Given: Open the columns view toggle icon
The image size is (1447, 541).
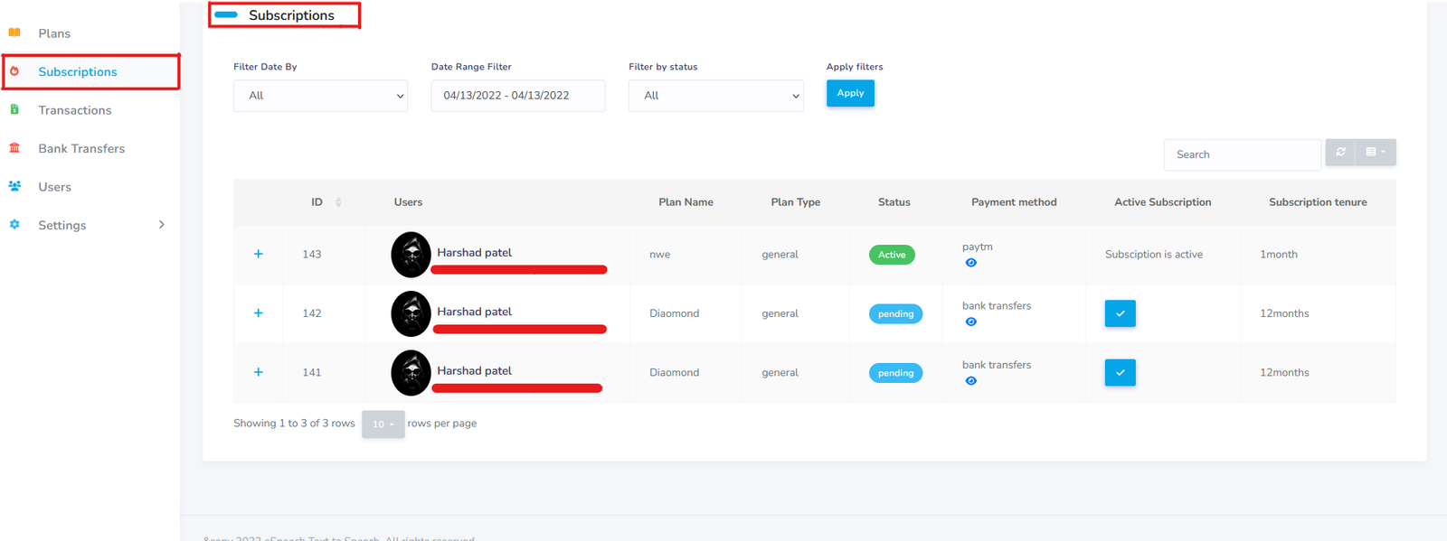Looking at the screenshot, I should [1375, 153].
